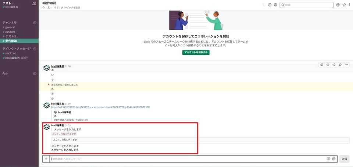View pinned items in the channel header
Viewport: 353px width, 167px height.
pyautogui.click(x=56, y=8)
